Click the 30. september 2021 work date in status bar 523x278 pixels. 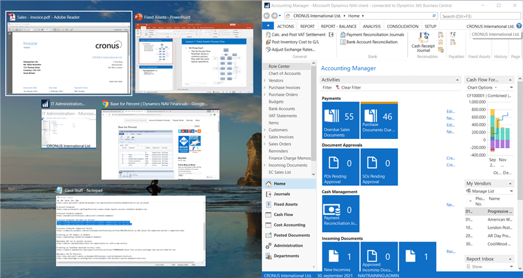(335, 275)
